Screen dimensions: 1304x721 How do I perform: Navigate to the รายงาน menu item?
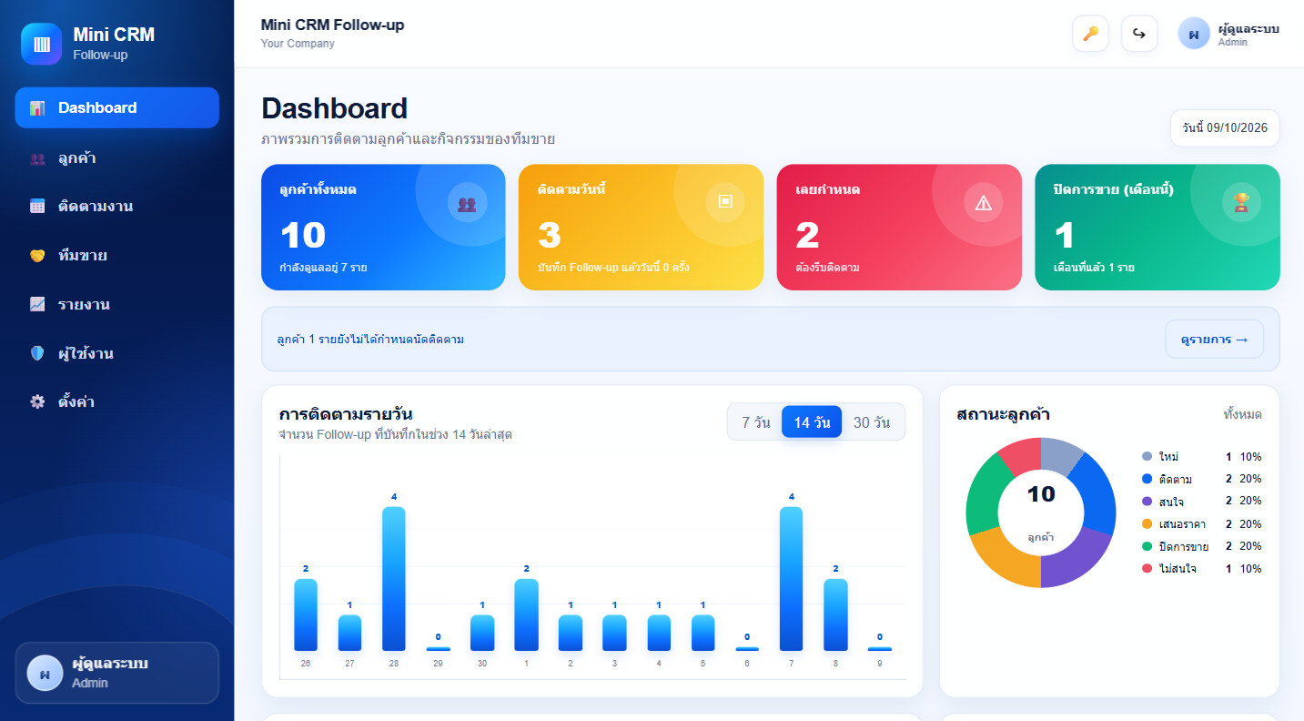click(x=117, y=304)
